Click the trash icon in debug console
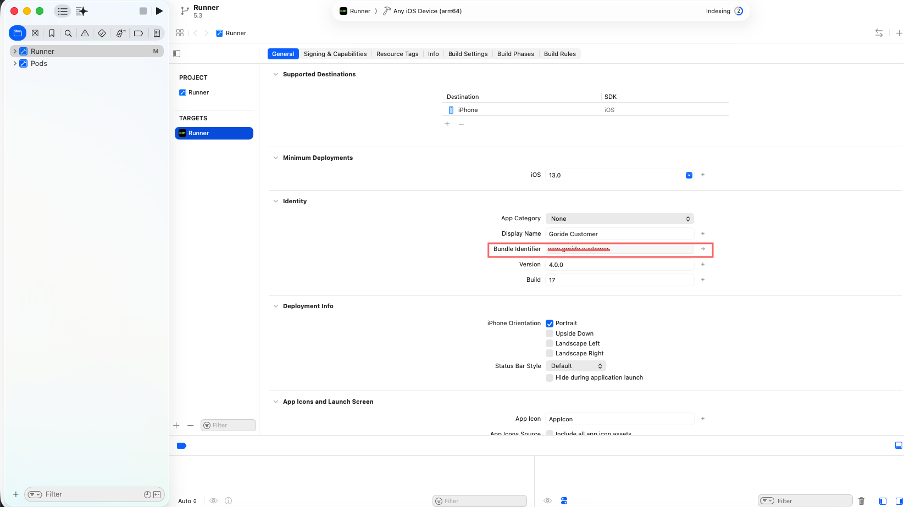Image resolution: width=904 pixels, height=507 pixels. tap(861, 500)
